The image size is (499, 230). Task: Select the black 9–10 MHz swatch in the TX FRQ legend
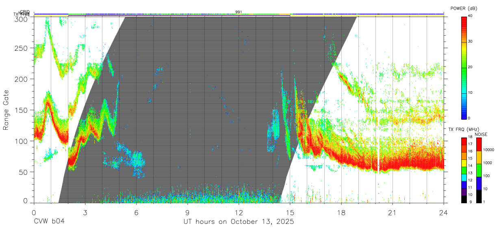click(x=464, y=200)
